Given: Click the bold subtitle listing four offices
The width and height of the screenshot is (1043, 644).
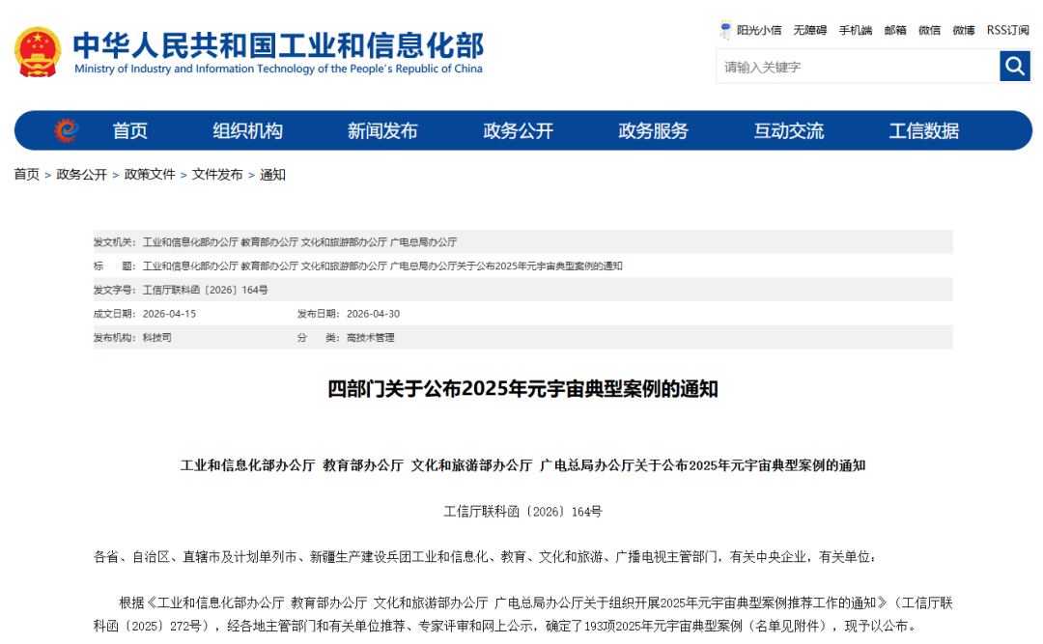Looking at the screenshot, I should (522, 465).
